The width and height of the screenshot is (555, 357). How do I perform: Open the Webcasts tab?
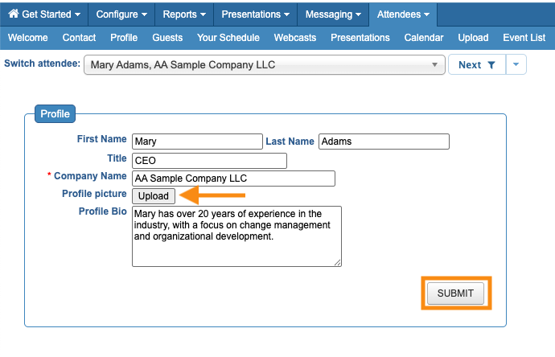click(295, 38)
